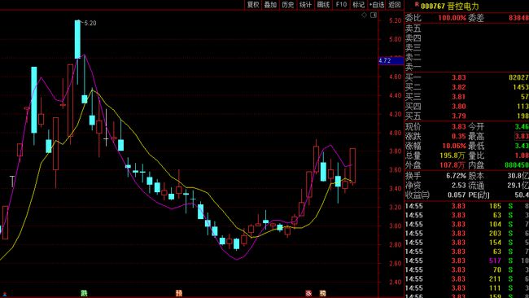This screenshot has width=529, height=298.
Task: Select the latest red candlestick
Action: [x=352, y=166]
